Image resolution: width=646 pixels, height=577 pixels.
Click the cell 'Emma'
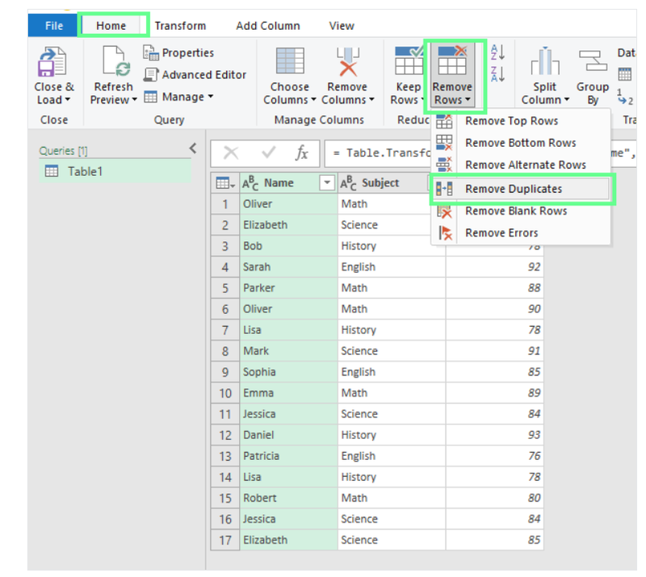pyautogui.click(x=288, y=393)
